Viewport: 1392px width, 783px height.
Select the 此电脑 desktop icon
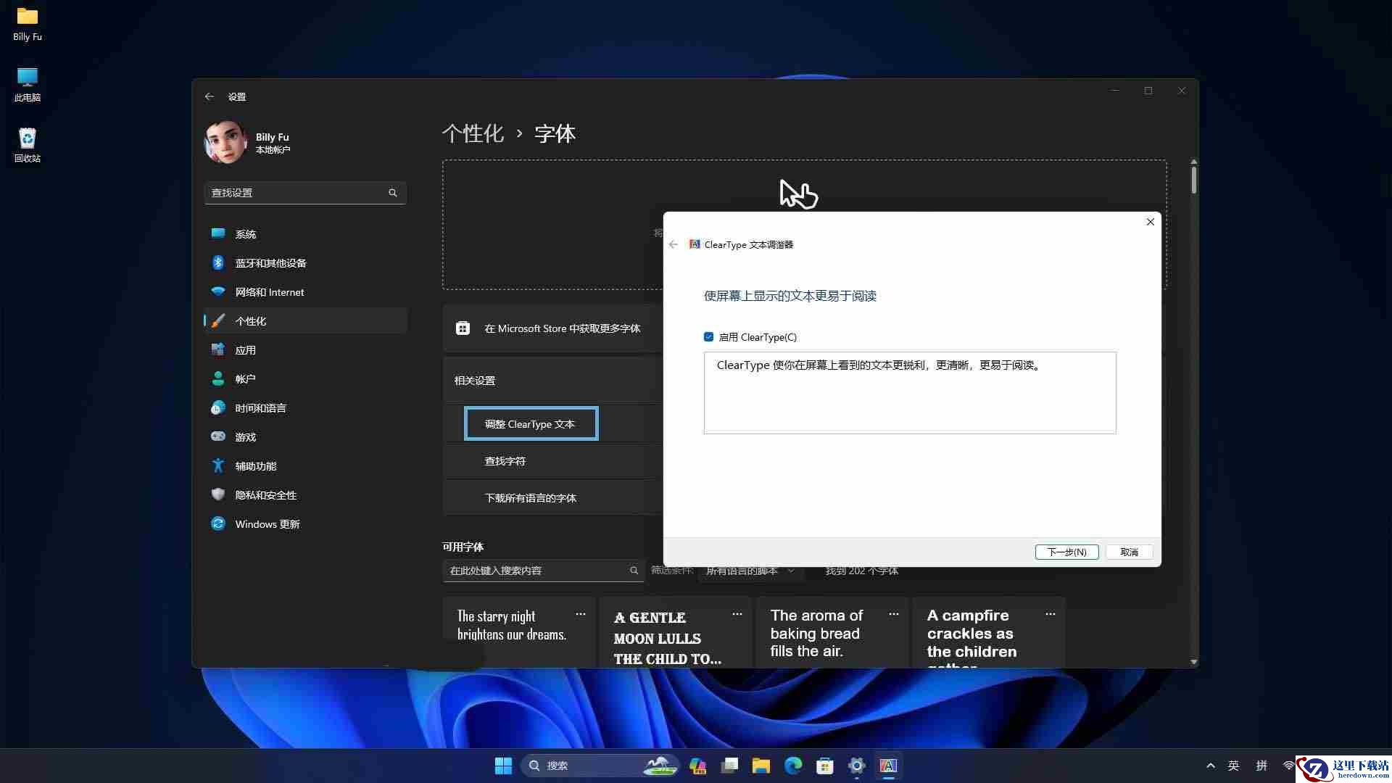tap(28, 85)
